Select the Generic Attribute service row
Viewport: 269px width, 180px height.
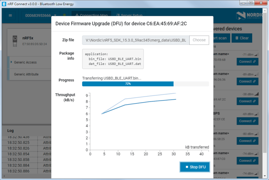point(26,74)
